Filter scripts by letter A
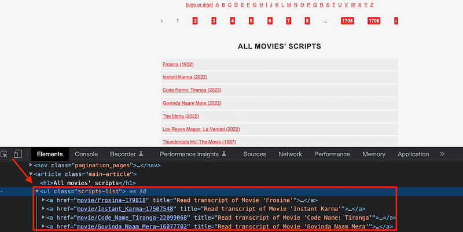This screenshot has width=463, height=232. point(218,5)
